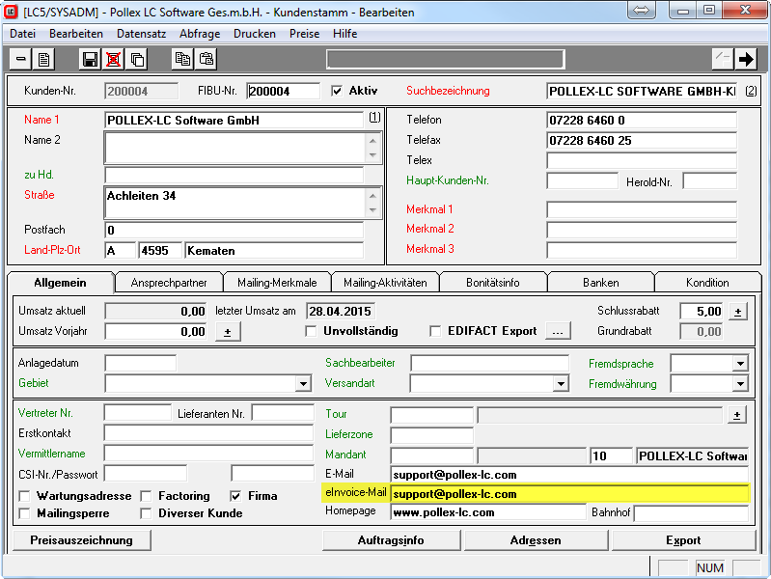Click into the eInvoice-Mail input field
The width and height of the screenshot is (771, 579).
[x=569, y=493]
